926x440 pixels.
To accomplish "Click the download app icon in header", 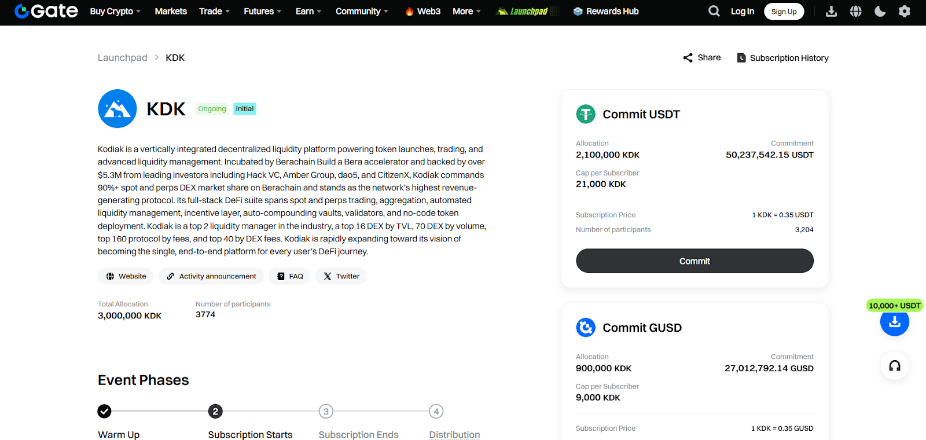I will click(831, 11).
